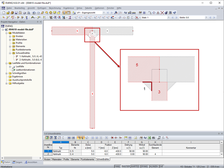The height and width of the screenshot is (168, 224).
Task: Click the Print icon in main toolbar
Action: (x=24, y=13)
